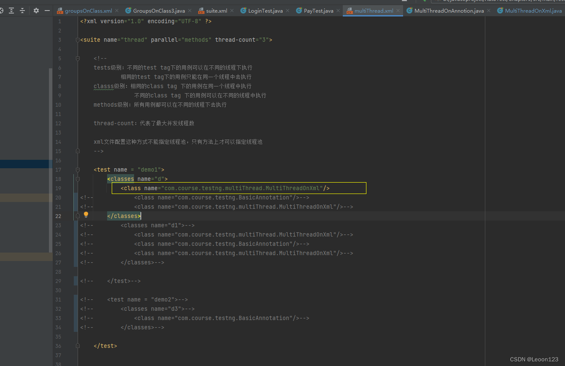565x366 pixels.
Task: Close the PayTest.java tab
Action: (338, 11)
